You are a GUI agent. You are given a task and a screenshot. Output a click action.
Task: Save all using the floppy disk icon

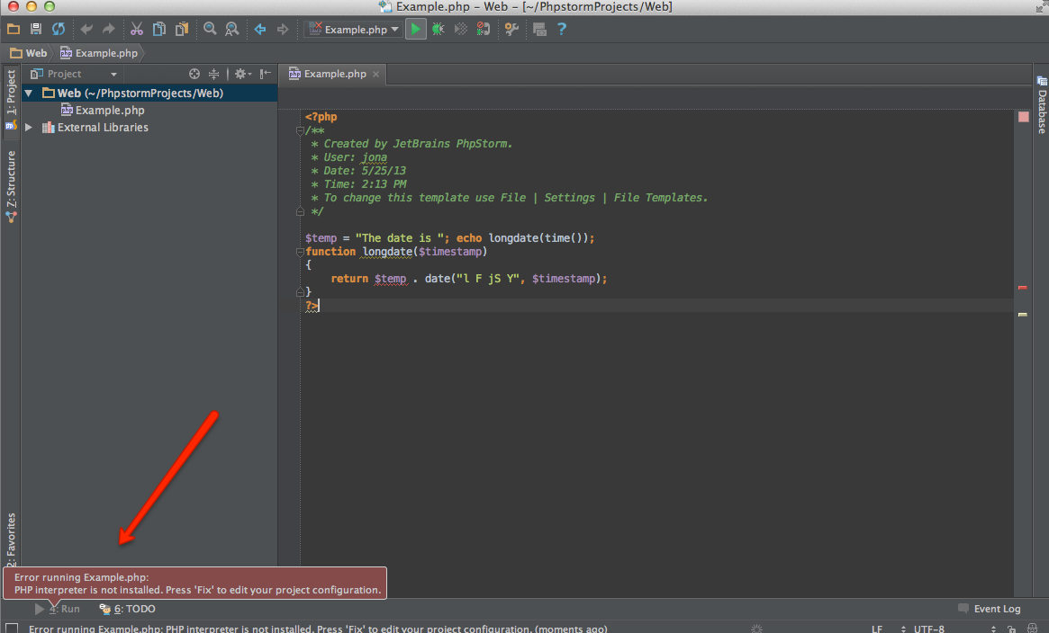point(36,30)
